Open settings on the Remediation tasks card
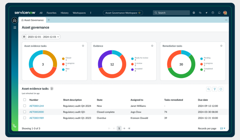240x140 pixels. (x=221, y=46)
